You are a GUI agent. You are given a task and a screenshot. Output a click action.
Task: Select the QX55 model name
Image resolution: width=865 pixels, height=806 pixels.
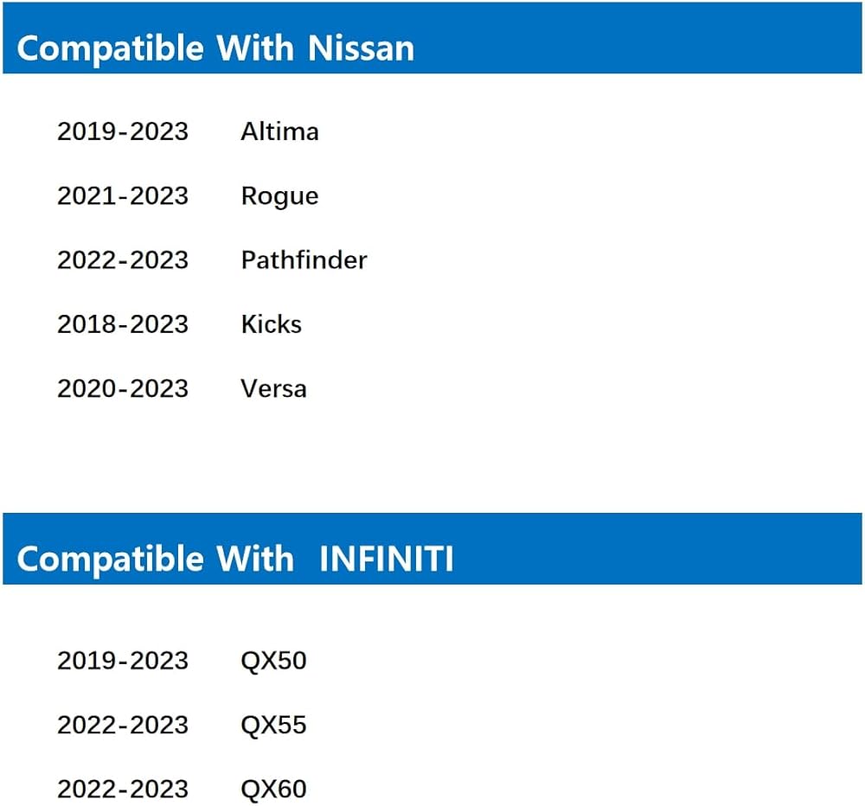click(273, 725)
